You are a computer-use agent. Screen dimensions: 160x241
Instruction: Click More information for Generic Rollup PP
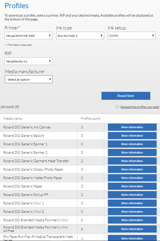(132, 195)
